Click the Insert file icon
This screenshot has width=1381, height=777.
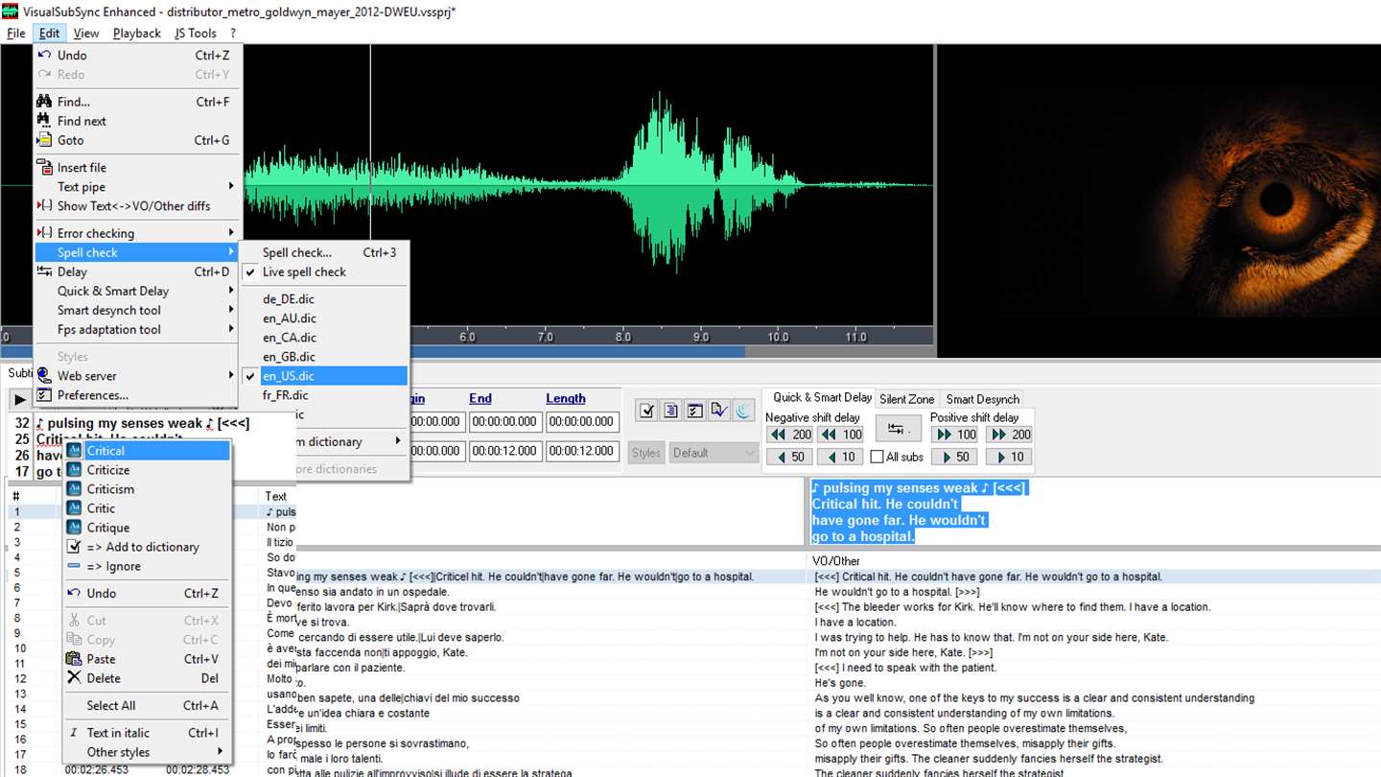(x=44, y=167)
